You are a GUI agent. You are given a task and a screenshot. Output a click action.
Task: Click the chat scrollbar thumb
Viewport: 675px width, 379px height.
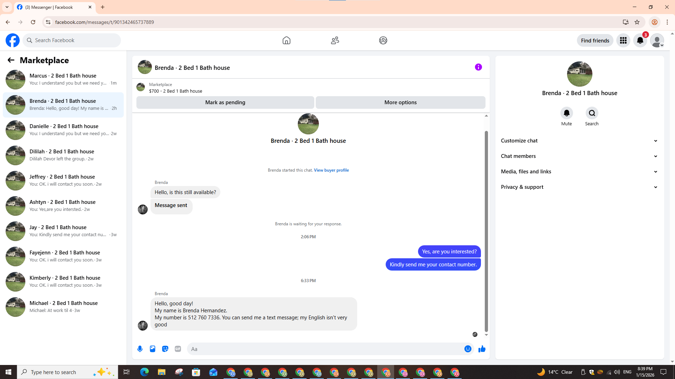(x=486, y=232)
